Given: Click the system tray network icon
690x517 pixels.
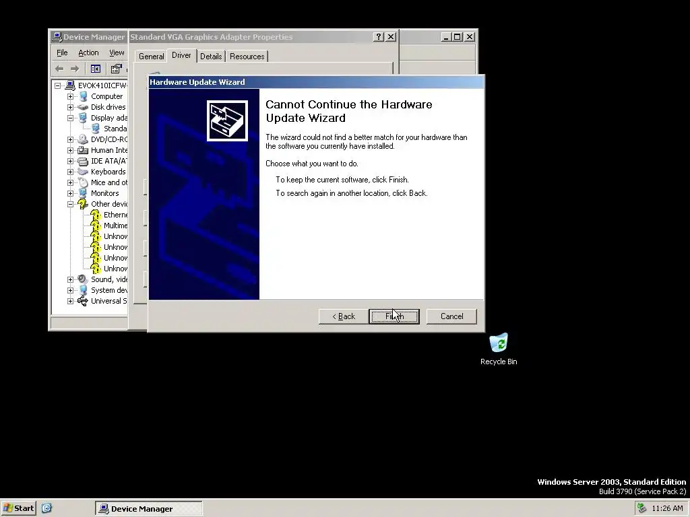Looking at the screenshot, I should tap(641, 508).
